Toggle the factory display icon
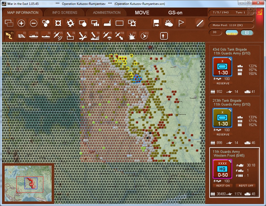 pyautogui.click(x=107, y=24)
